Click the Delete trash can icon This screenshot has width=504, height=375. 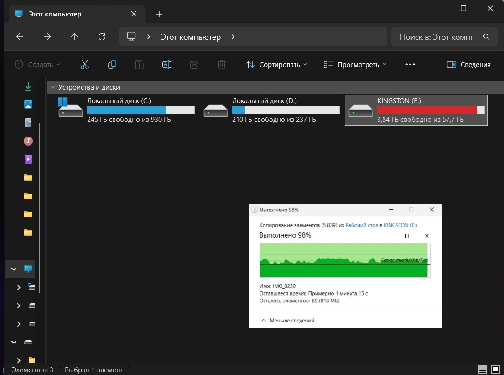click(222, 64)
